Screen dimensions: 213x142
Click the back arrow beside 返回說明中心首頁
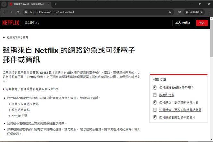[x=4, y=38]
